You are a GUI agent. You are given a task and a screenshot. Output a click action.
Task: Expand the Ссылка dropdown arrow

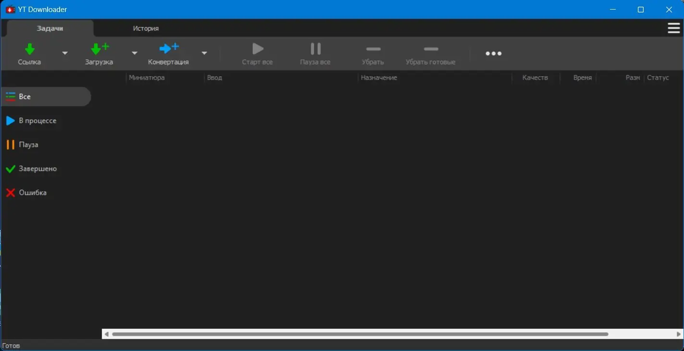click(65, 53)
